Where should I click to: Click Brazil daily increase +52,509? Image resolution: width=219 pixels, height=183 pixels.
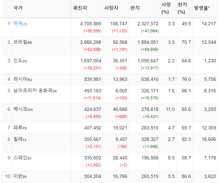tap(92, 49)
